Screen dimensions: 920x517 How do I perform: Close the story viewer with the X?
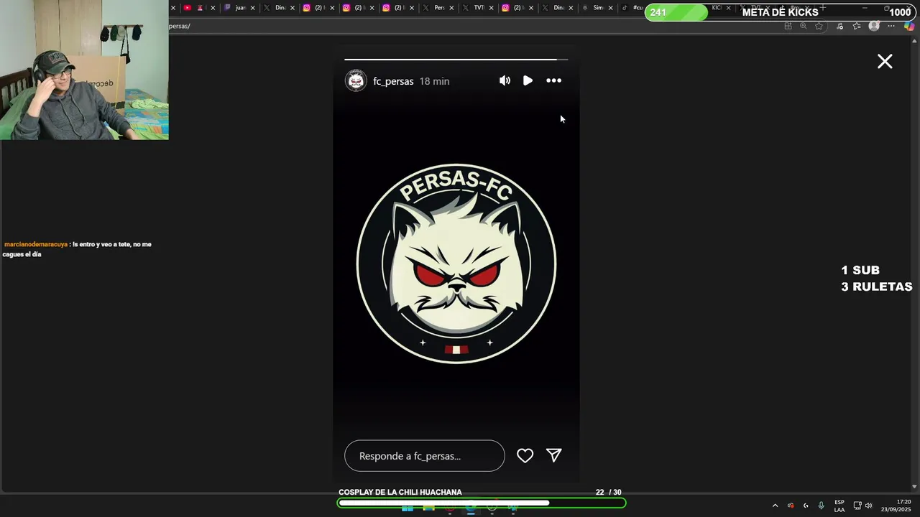tap(885, 62)
